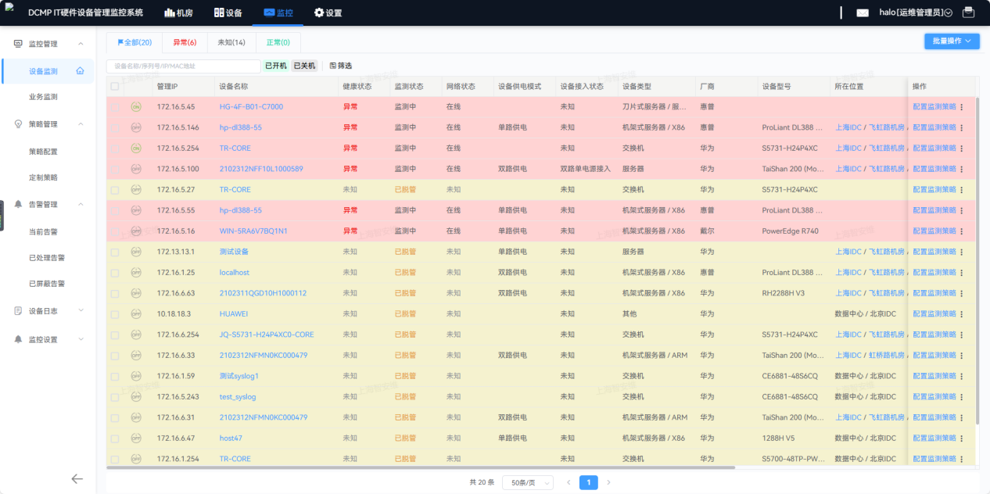
Task: Collapse 告警管理 section using its chevron
Action: [81, 205]
